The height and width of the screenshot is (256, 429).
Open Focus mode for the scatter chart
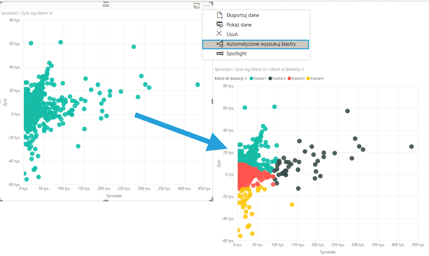click(197, 5)
